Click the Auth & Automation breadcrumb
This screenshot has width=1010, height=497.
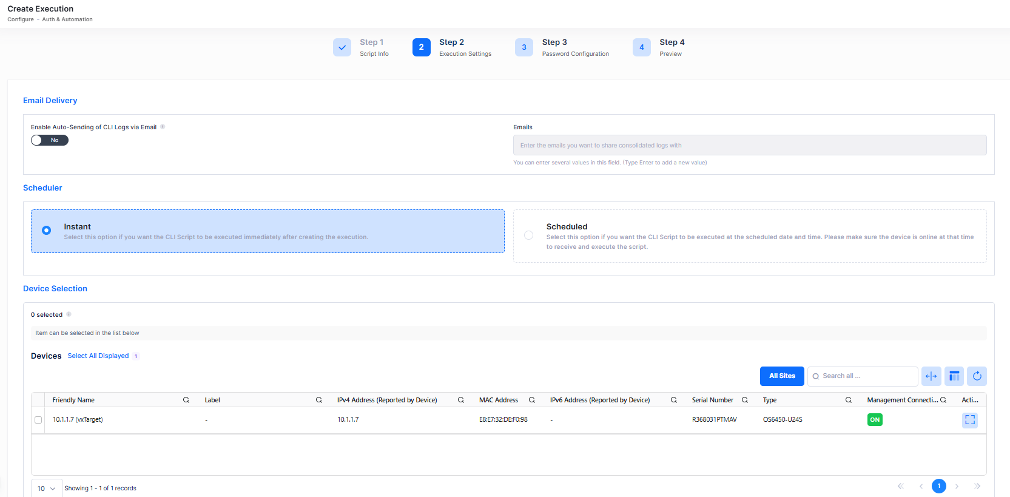67,19
